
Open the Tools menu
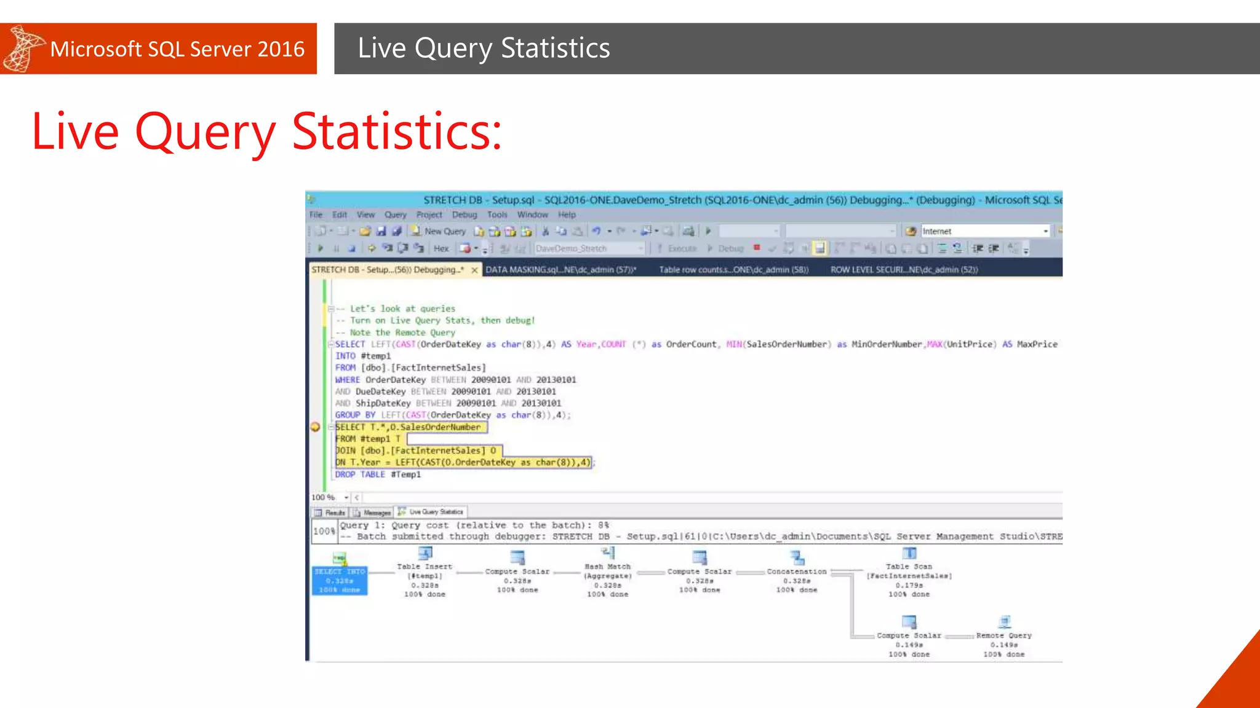(x=497, y=214)
